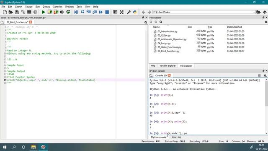This screenshot has width=268, height=151.
Task: Open the Search menu
Action: pos(18,7)
